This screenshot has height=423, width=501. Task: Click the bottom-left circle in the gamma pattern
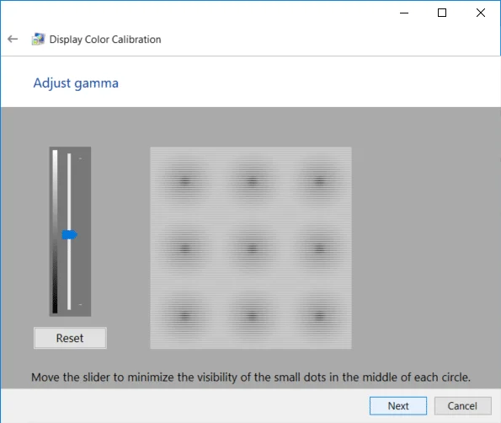(184, 316)
